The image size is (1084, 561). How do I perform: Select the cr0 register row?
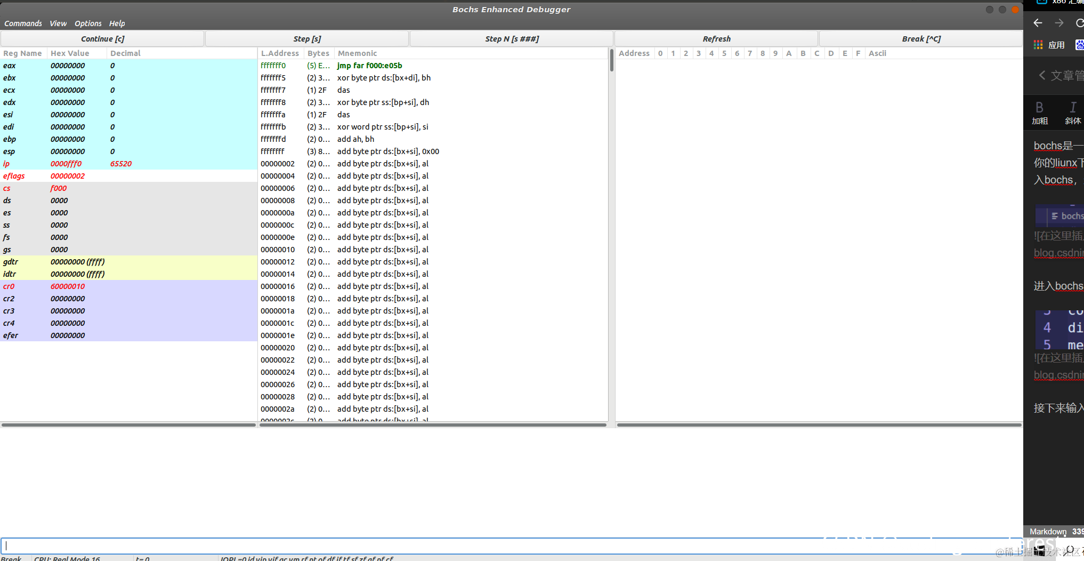(x=128, y=286)
